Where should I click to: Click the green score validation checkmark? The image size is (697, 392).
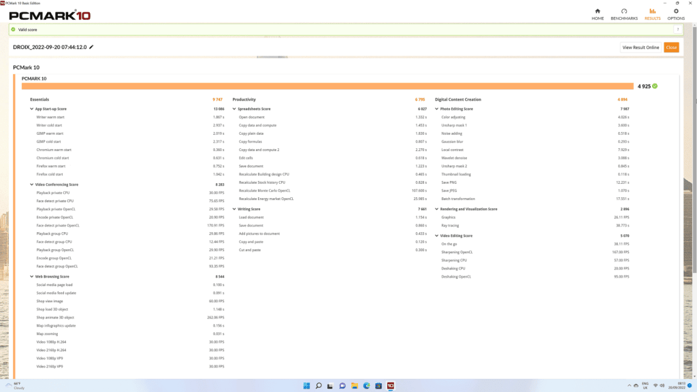pyautogui.click(x=655, y=86)
